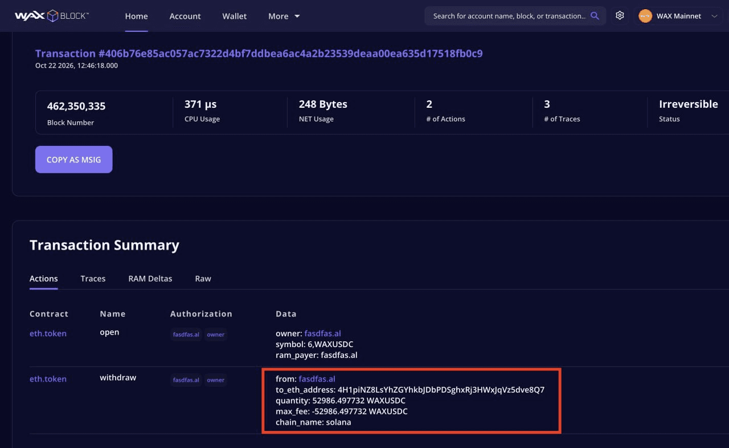Click the max_fee: -52986.497732 WAXUSDC line
The image size is (729, 448).
(342, 412)
